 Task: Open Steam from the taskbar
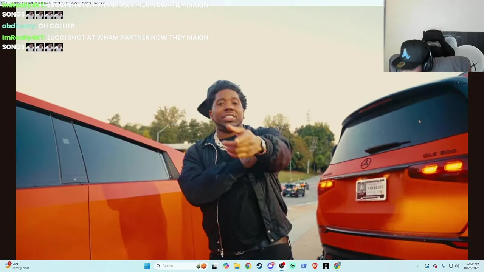(x=259, y=266)
